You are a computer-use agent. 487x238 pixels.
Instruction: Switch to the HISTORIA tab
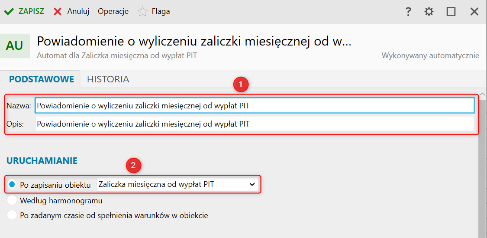(108, 79)
